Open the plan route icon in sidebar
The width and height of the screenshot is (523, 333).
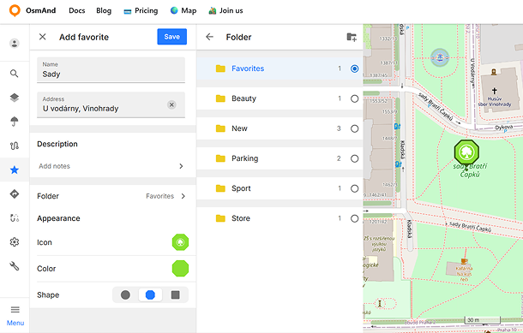[15, 217]
